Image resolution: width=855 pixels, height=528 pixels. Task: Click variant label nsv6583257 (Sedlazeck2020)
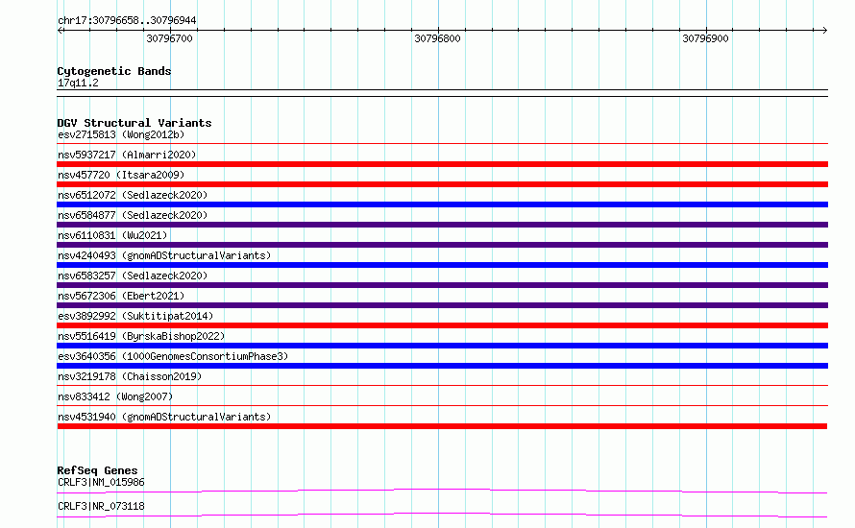pos(133,276)
